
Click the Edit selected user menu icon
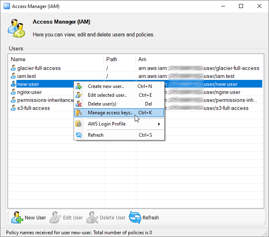pyautogui.click(x=79, y=95)
